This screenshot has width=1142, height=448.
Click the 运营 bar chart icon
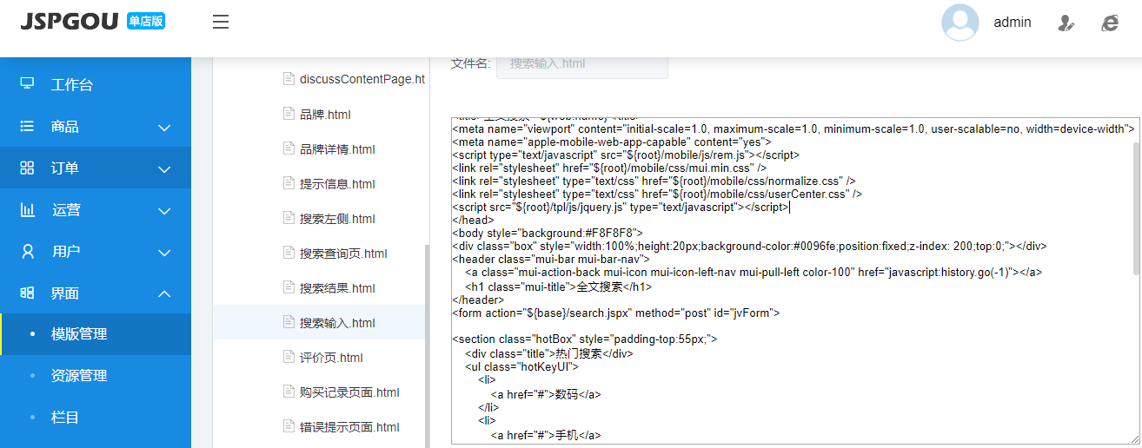tap(27, 209)
